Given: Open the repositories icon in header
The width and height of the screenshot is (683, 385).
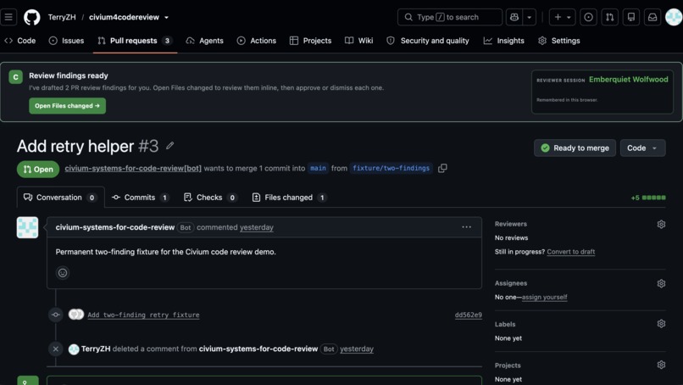Looking at the screenshot, I should click(630, 17).
